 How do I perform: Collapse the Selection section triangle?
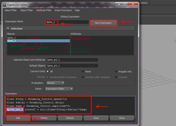tap(8, 28)
